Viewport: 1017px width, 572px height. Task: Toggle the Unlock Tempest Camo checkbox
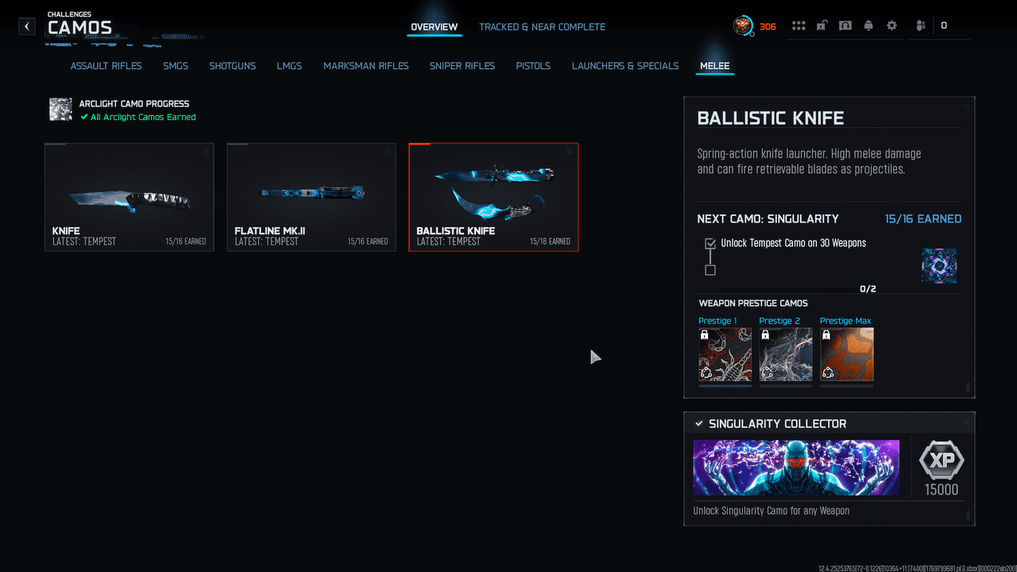[x=710, y=243]
